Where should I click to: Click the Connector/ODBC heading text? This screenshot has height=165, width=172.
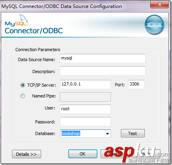coord(34,31)
